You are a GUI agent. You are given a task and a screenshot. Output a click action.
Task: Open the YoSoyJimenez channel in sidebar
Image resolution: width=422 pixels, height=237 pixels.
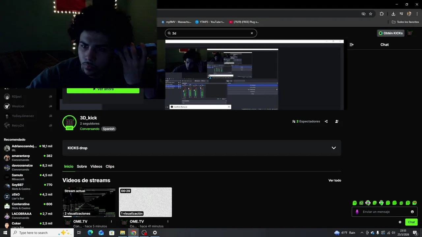[x=28, y=116]
